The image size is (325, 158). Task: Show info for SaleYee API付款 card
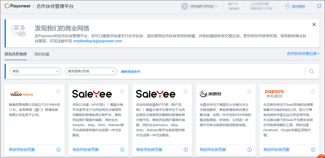(122, 150)
